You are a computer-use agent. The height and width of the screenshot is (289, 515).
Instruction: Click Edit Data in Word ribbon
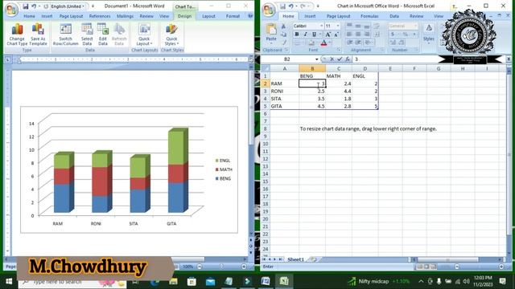click(103, 35)
